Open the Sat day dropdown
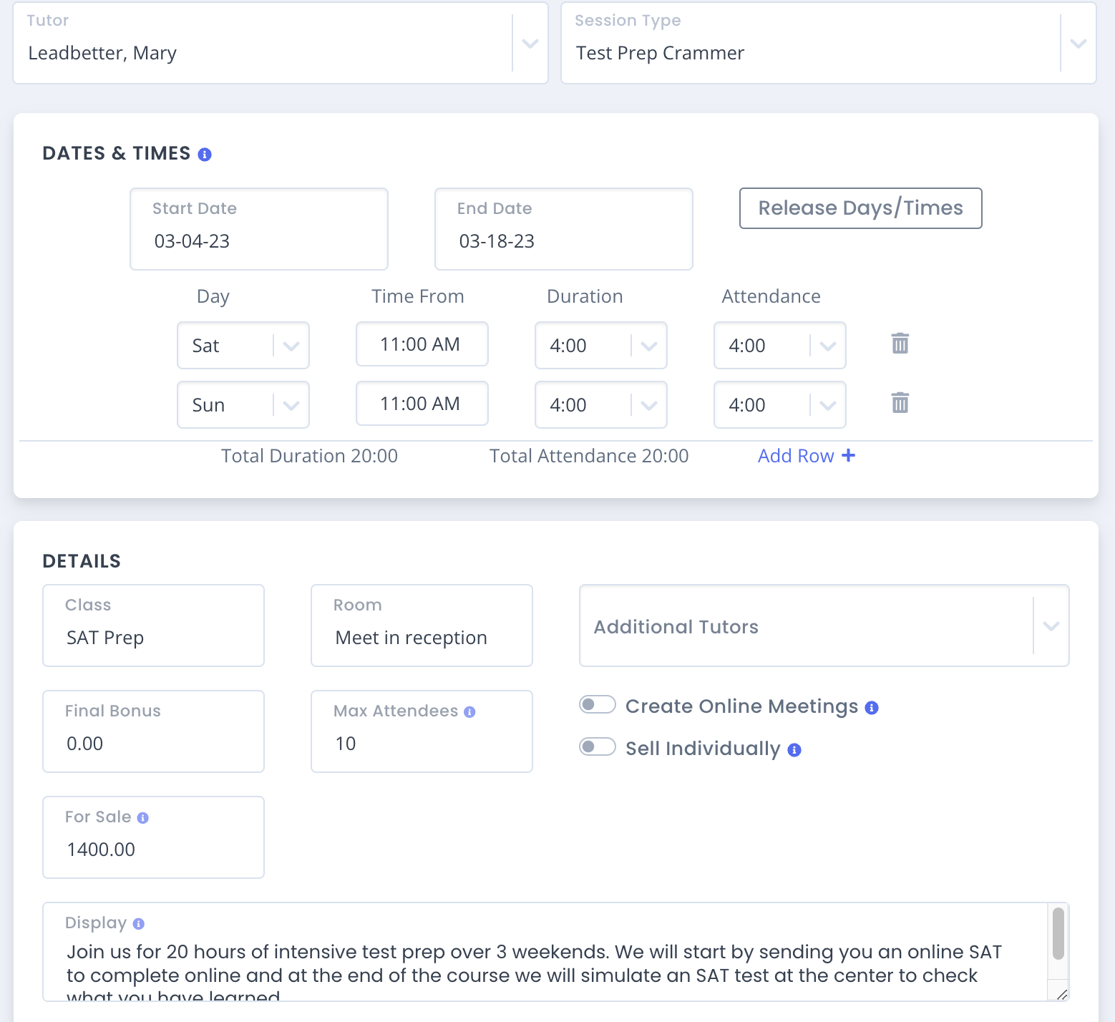 click(243, 346)
